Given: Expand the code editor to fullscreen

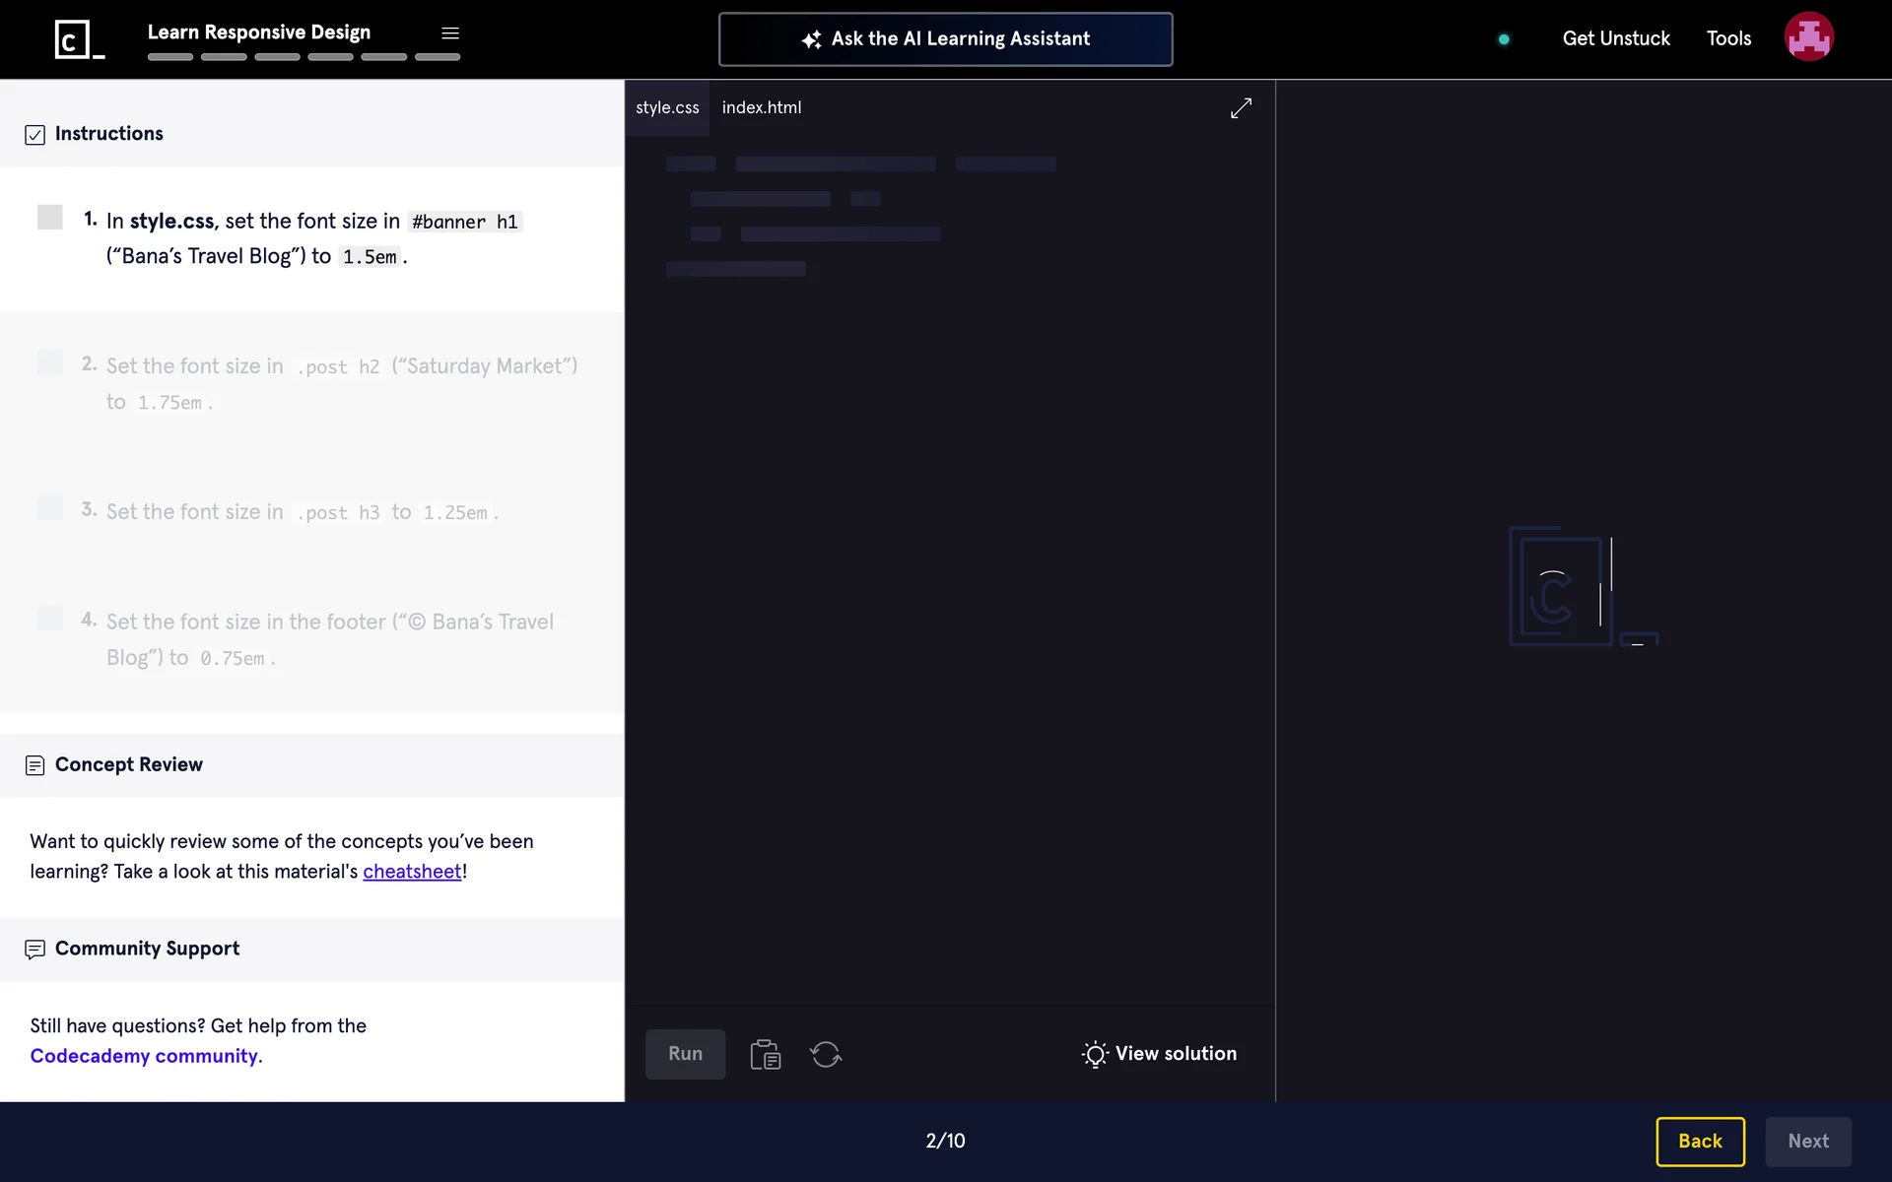Looking at the screenshot, I should 1241,108.
